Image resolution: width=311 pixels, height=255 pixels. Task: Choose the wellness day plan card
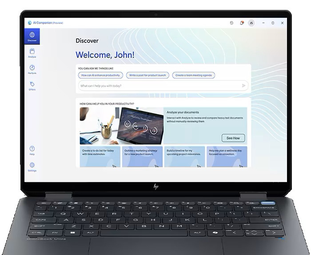227,157
